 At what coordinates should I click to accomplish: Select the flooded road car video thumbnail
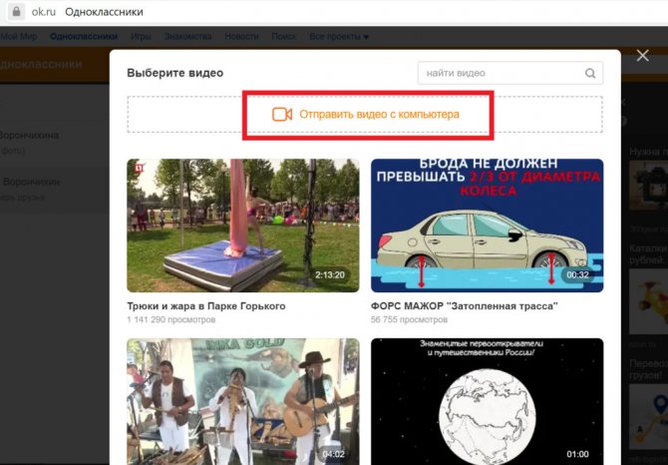[x=487, y=226]
